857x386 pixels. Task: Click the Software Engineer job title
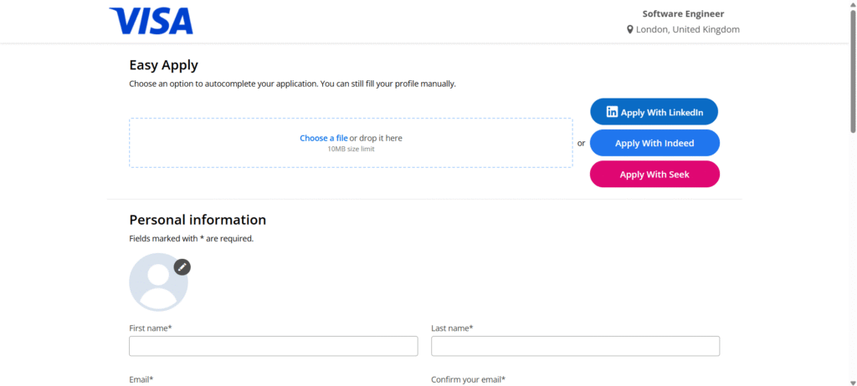click(x=683, y=14)
